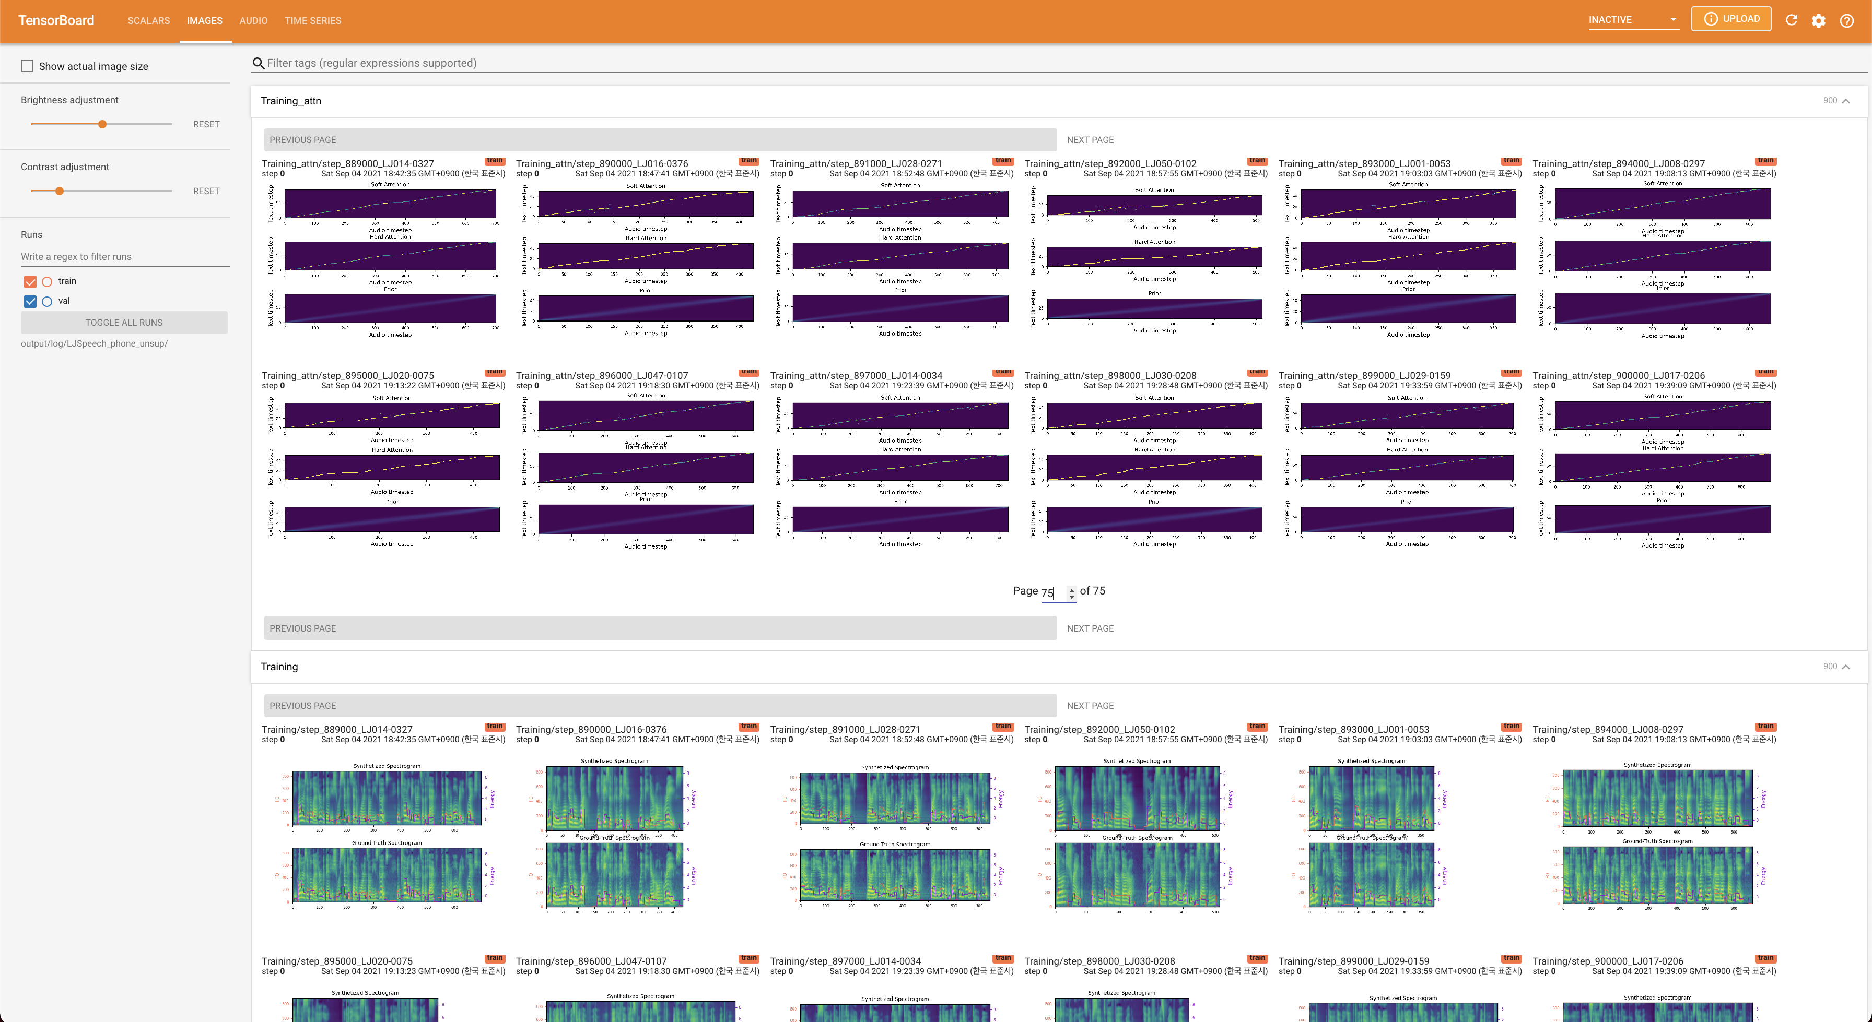Viewport: 1872px width, 1022px height.
Task: Switch to the SCALARS tab
Action: (148, 20)
